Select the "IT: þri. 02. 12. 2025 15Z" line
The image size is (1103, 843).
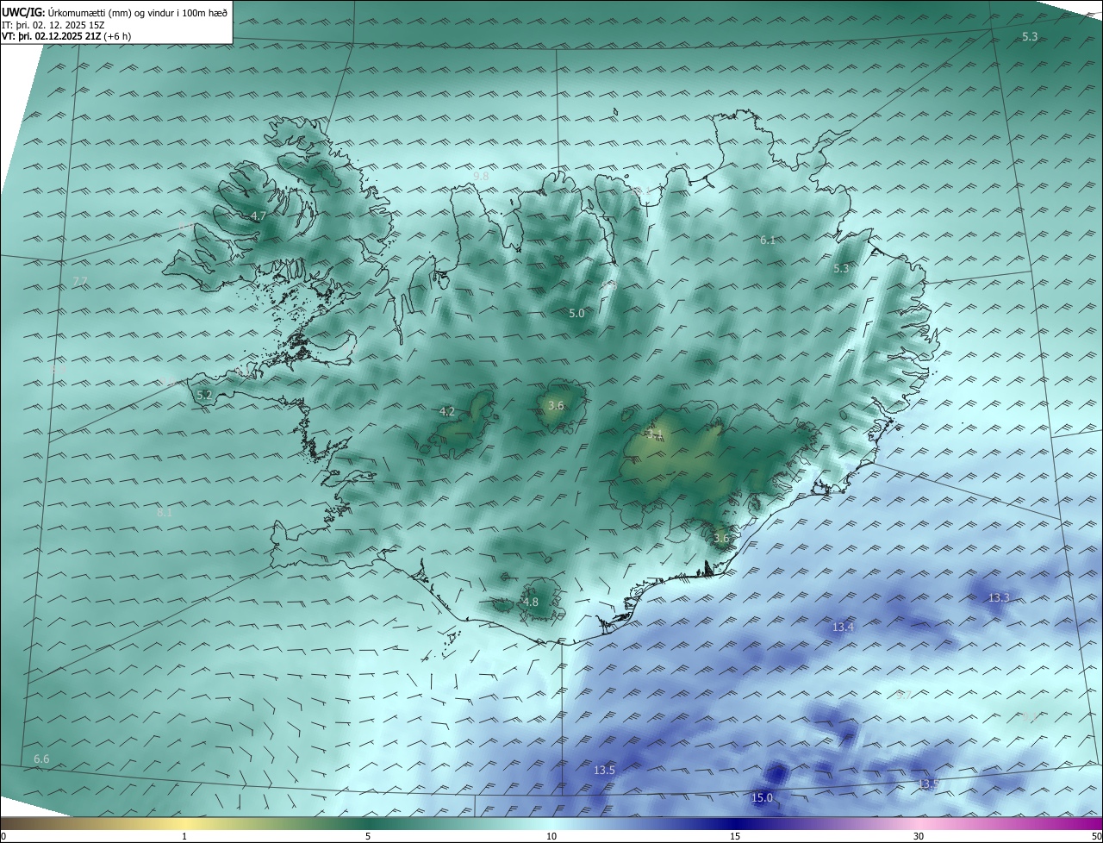point(53,25)
